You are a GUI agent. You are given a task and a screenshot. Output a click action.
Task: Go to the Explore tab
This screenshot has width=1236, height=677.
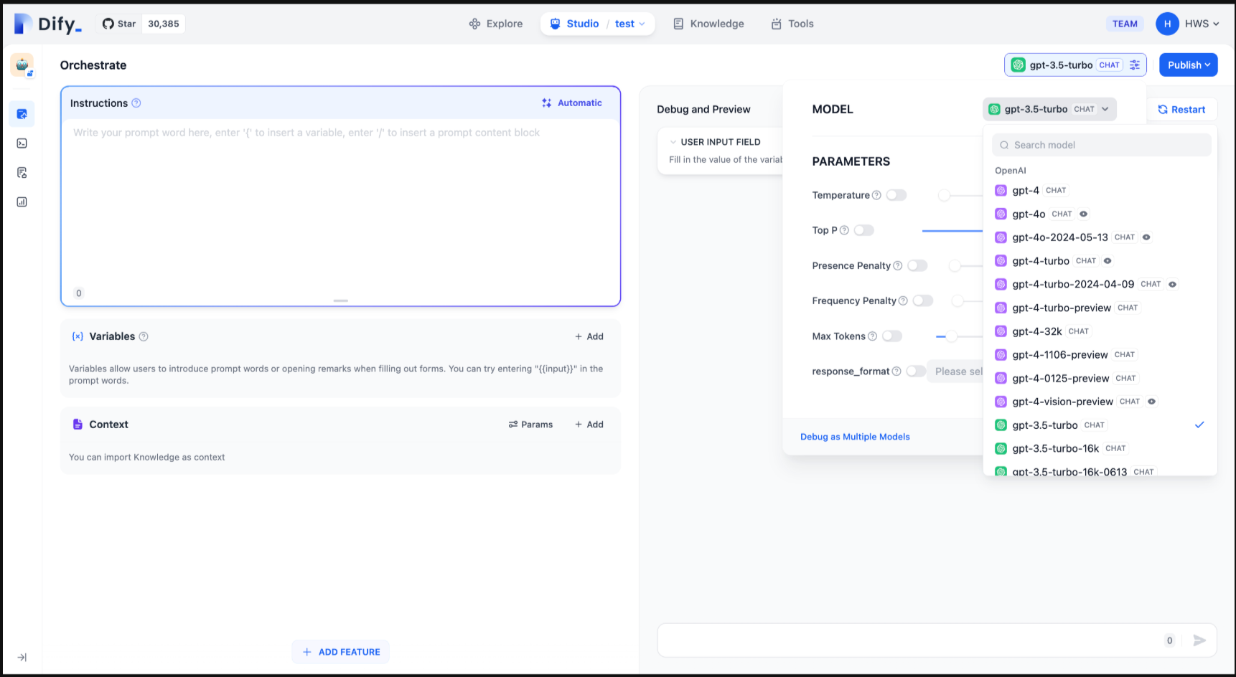pyautogui.click(x=496, y=24)
